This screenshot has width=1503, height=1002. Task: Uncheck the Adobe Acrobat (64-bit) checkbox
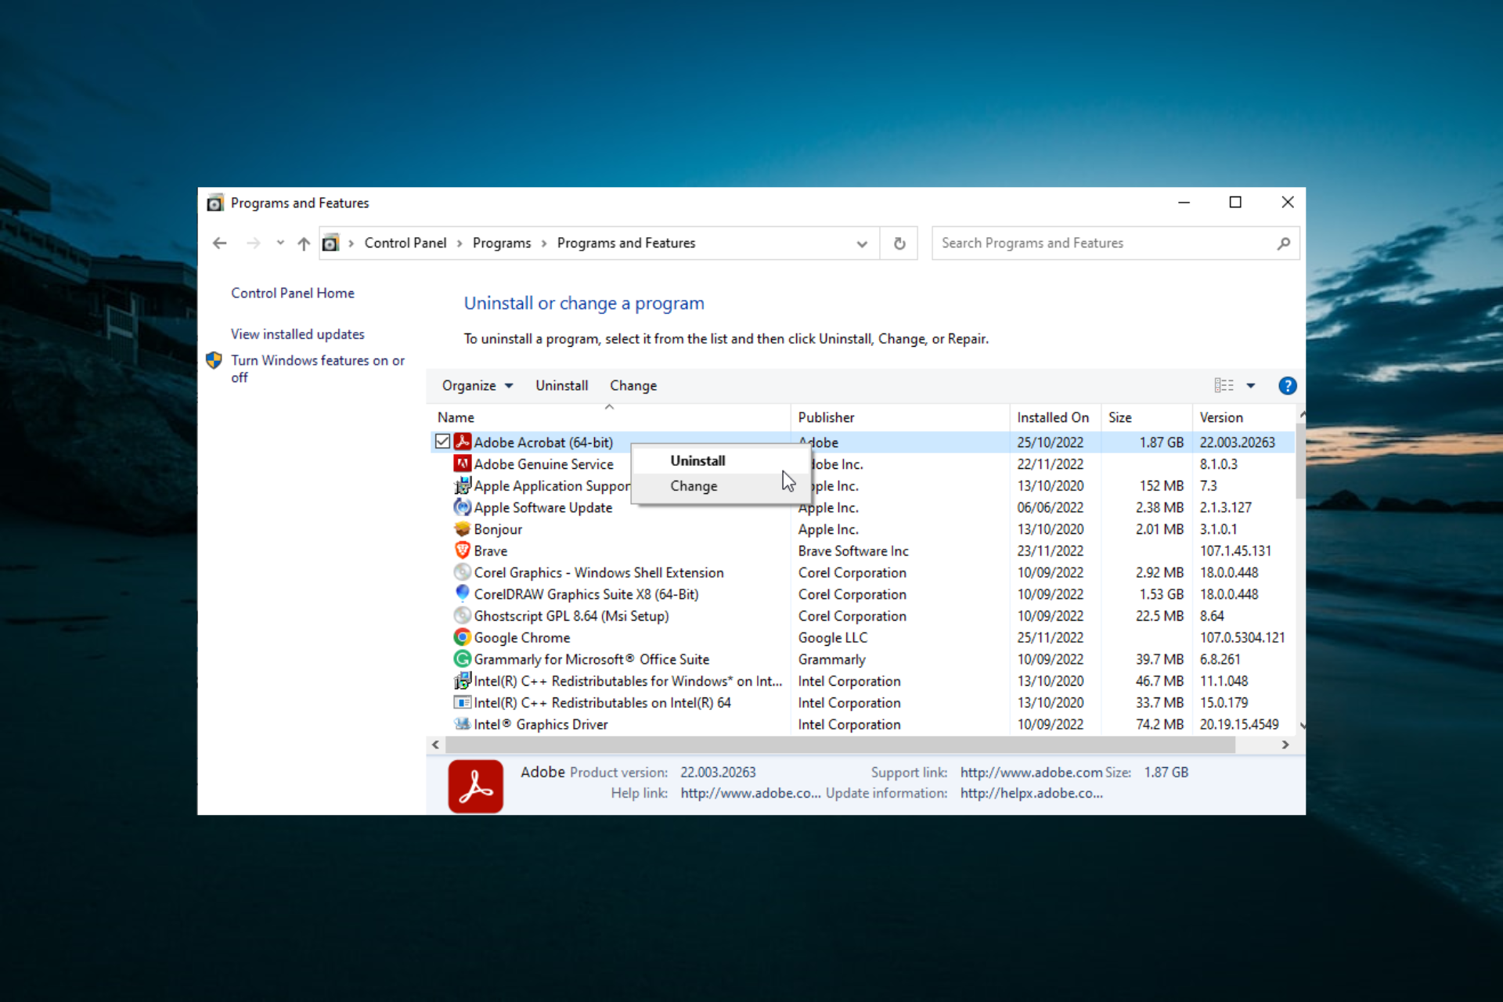click(442, 442)
